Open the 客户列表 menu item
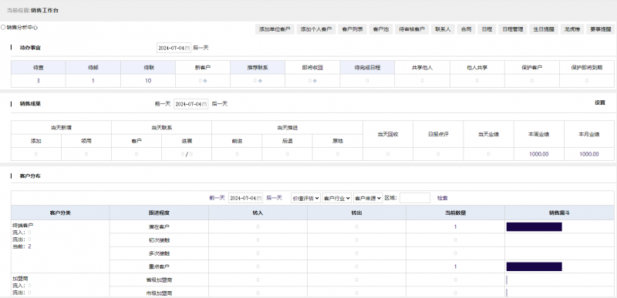Screen dimensions: 617x298 tap(352, 29)
